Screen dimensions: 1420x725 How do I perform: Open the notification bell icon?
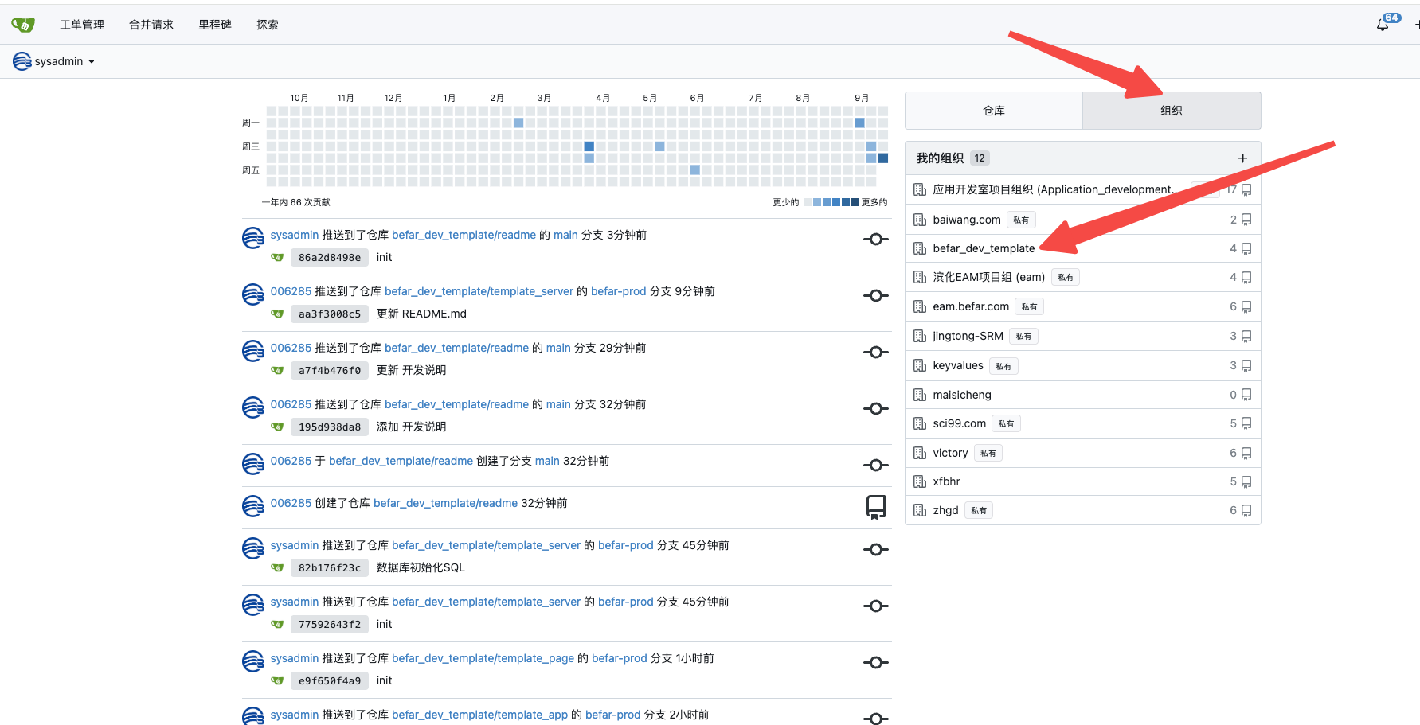click(x=1383, y=25)
